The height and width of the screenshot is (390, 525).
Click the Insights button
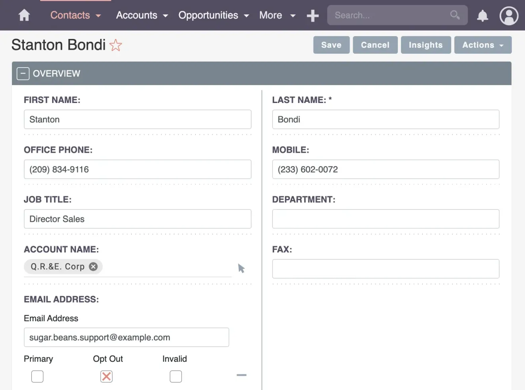pos(426,45)
